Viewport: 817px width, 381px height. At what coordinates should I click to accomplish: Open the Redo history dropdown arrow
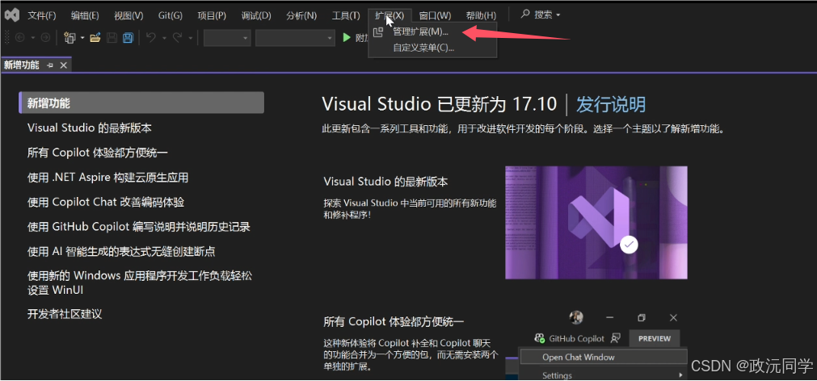coord(191,38)
